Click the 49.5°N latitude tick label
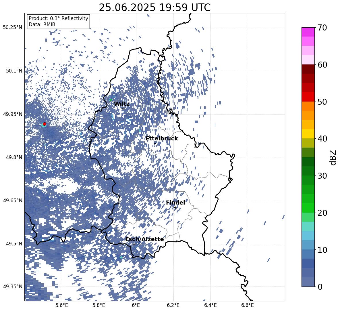 14,243
